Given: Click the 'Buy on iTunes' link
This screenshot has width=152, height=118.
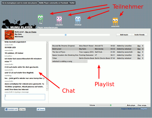Looking at the screenshot, I should coord(31,32).
